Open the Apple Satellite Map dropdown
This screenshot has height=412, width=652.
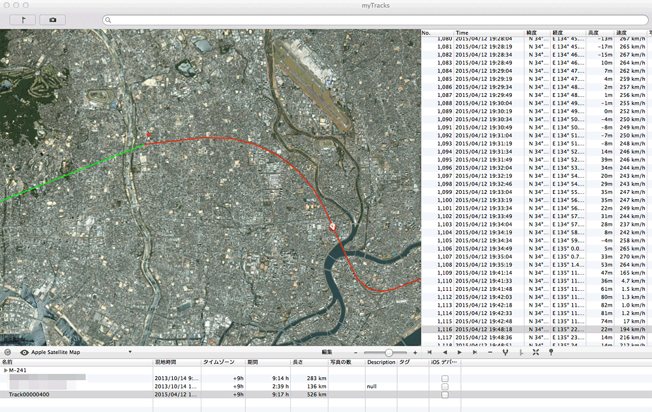[81, 352]
